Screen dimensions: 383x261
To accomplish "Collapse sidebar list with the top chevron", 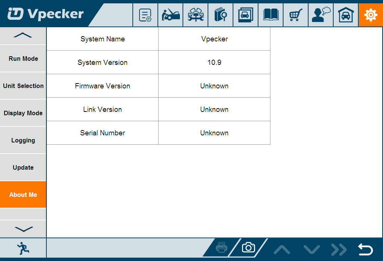I will [x=23, y=36].
